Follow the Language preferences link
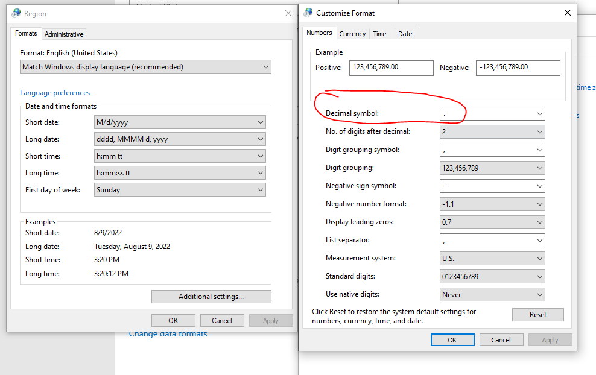Image resolution: width=596 pixels, height=375 pixels. (55, 93)
